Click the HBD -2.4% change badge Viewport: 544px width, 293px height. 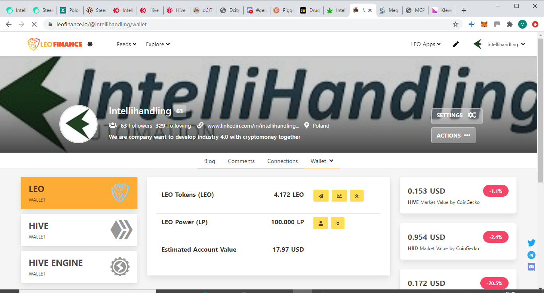tap(496, 237)
